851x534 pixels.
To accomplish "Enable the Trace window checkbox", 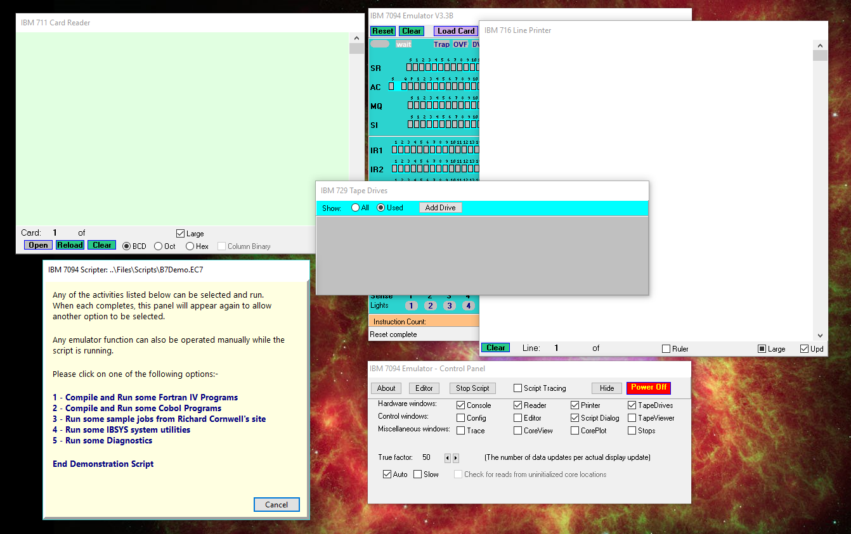I will pyautogui.click(x=461, y=431).
